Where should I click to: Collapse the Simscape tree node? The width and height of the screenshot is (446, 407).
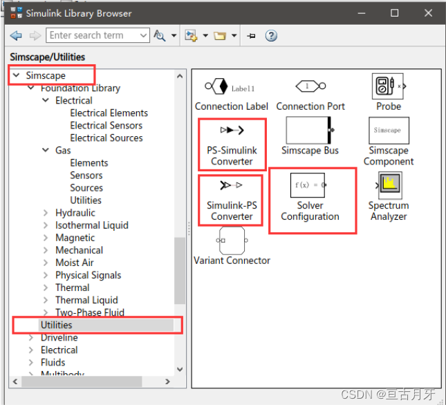pos(17,75)
